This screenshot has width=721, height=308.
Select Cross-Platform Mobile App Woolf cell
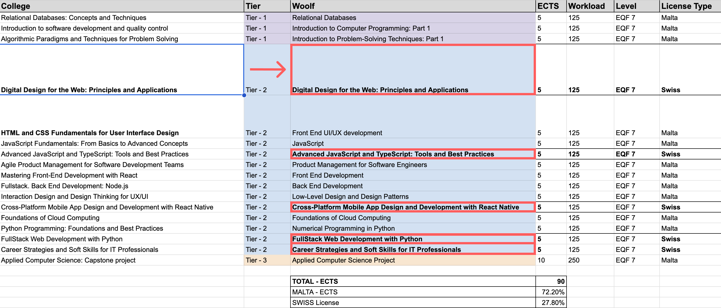pos(413,207)
